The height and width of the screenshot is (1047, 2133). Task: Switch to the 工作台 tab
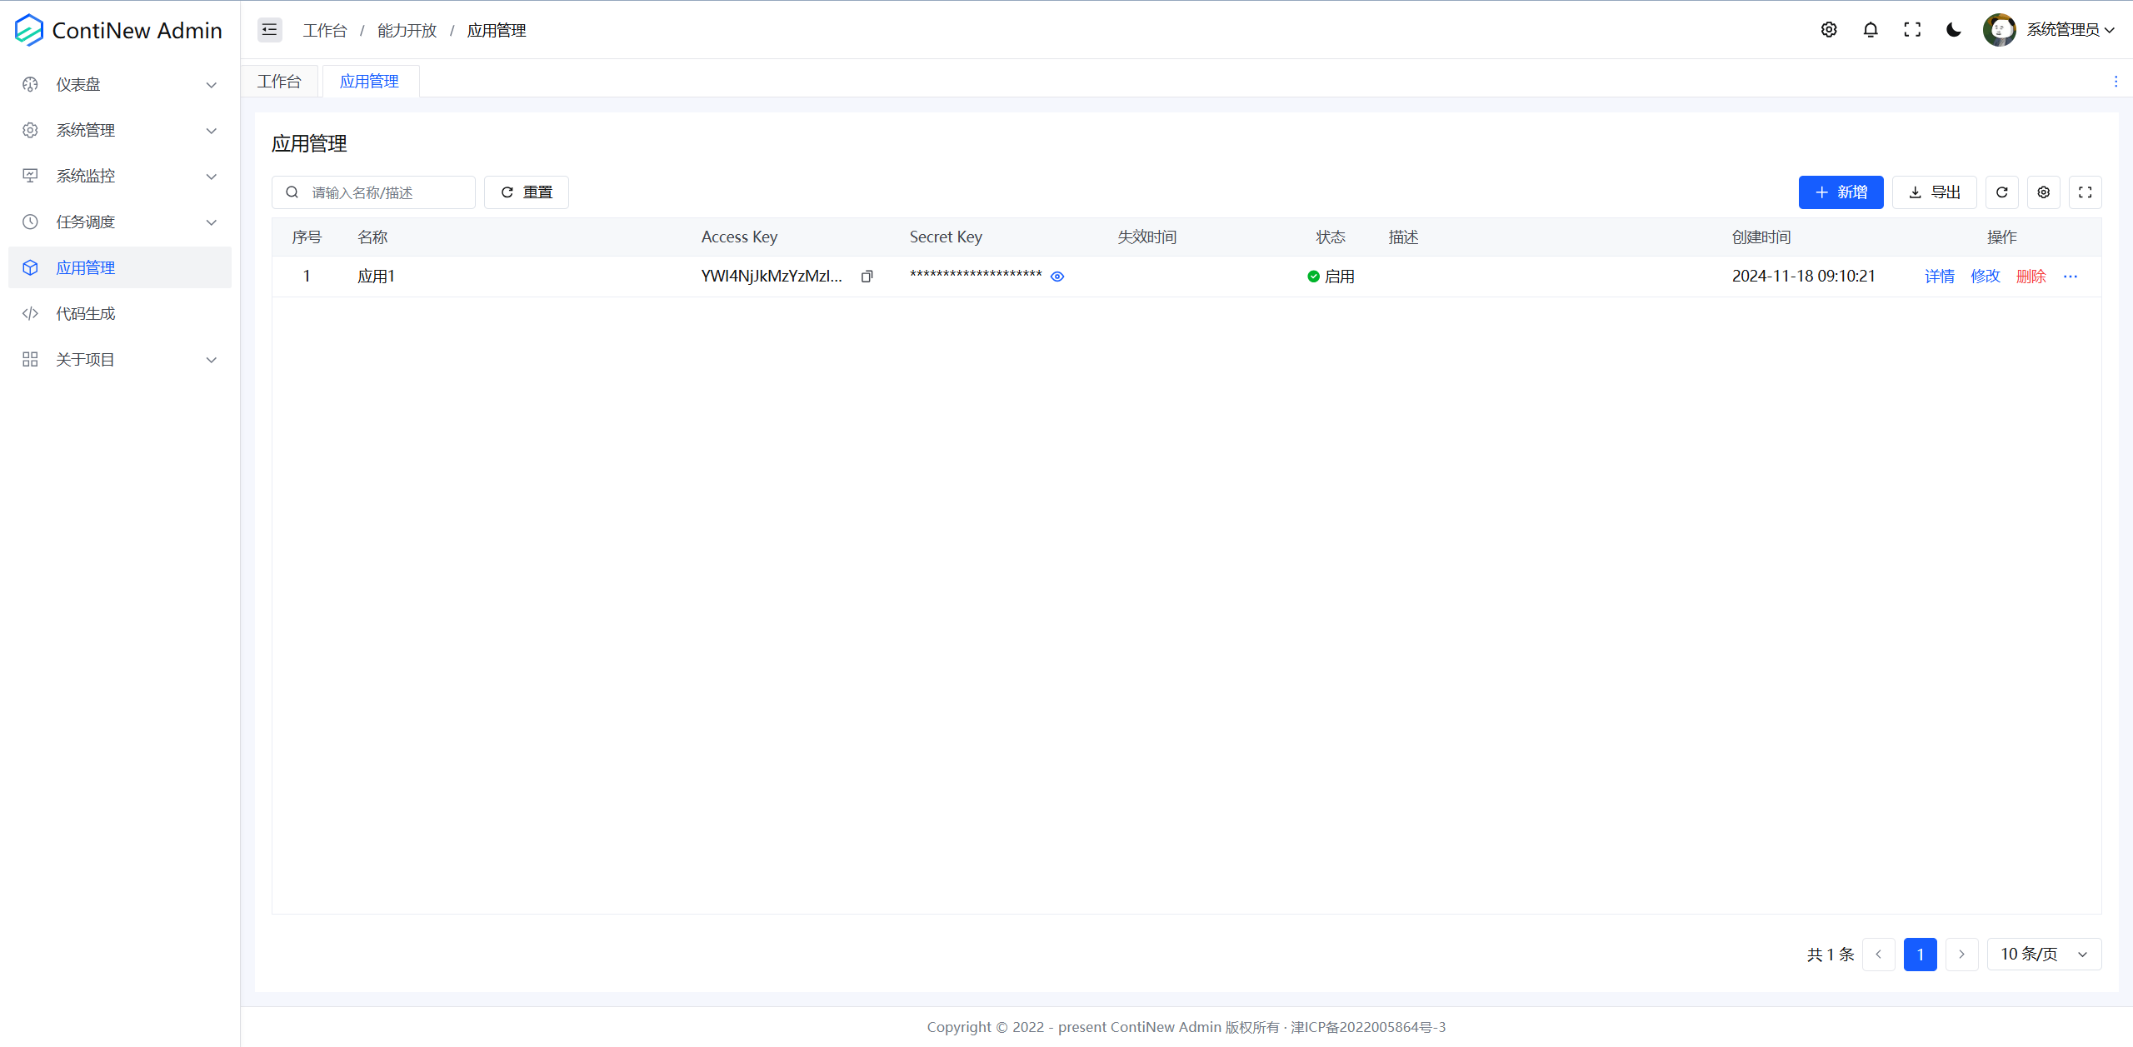coord(279,82)
